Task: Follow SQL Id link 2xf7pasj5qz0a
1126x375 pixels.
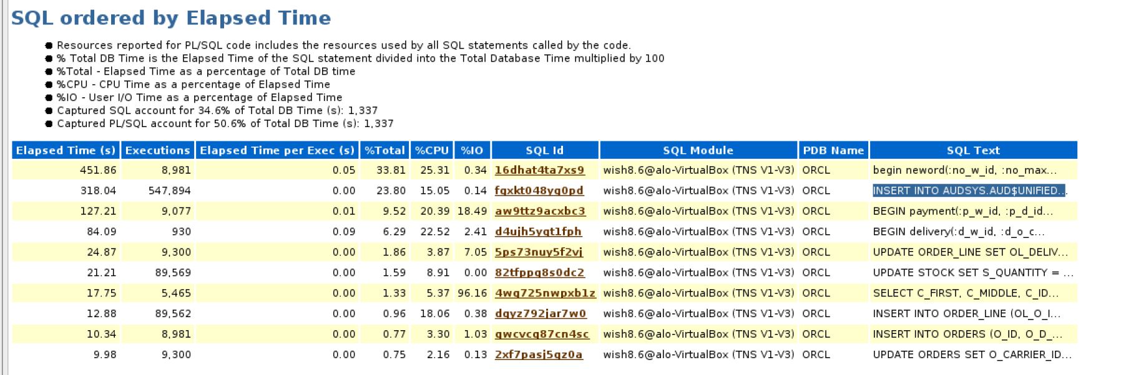Action: 539,355
